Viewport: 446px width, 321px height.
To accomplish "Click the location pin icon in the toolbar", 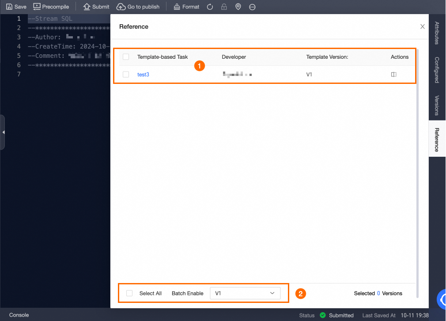I will pos(238,7).
